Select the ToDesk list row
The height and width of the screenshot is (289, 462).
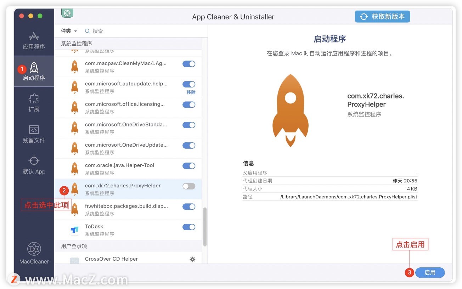pos(128,230)
